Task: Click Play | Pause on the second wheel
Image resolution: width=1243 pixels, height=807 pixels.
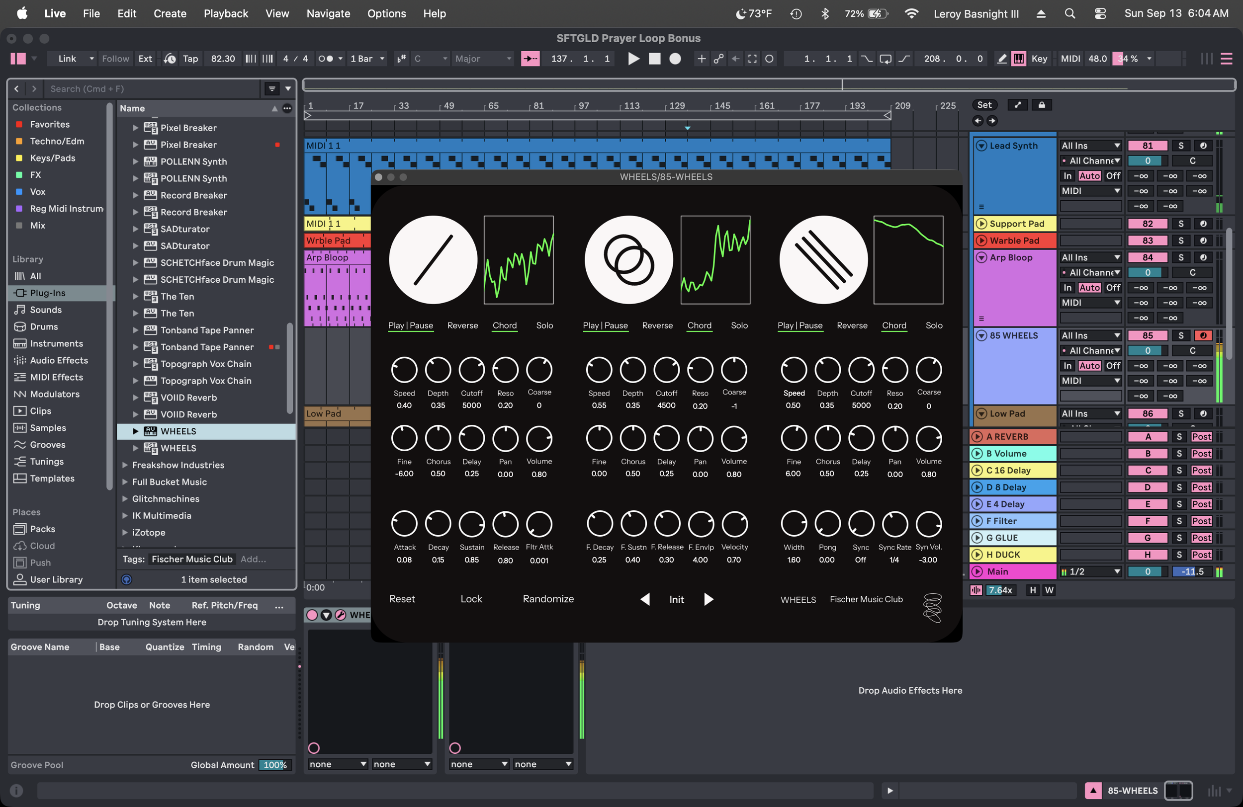Action: pyautogui.click(x=605, y=325)
